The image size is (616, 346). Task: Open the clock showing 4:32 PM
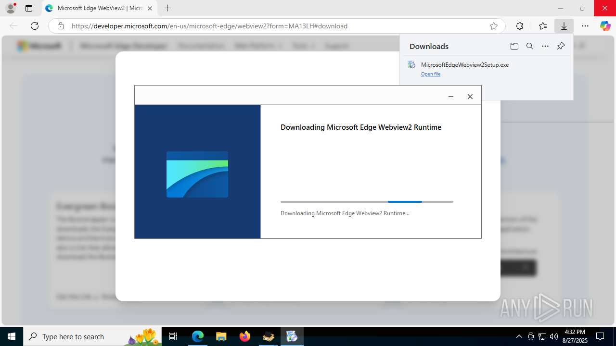pos(575,336)
